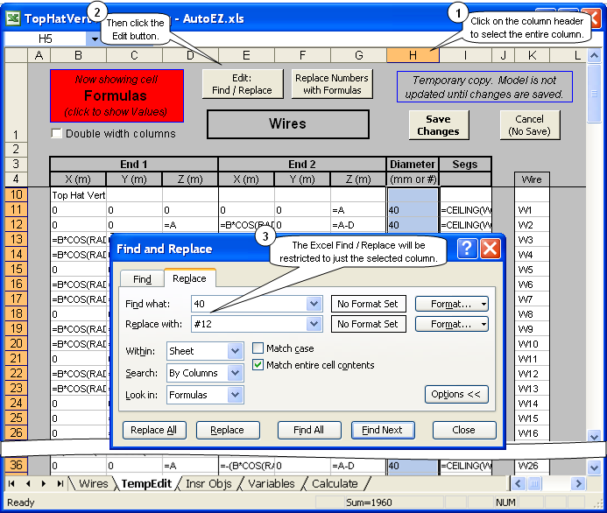Click the next sheet tab arrow
Image resolution: width=607 pixels, height=513 pixels.
(44, 483)
